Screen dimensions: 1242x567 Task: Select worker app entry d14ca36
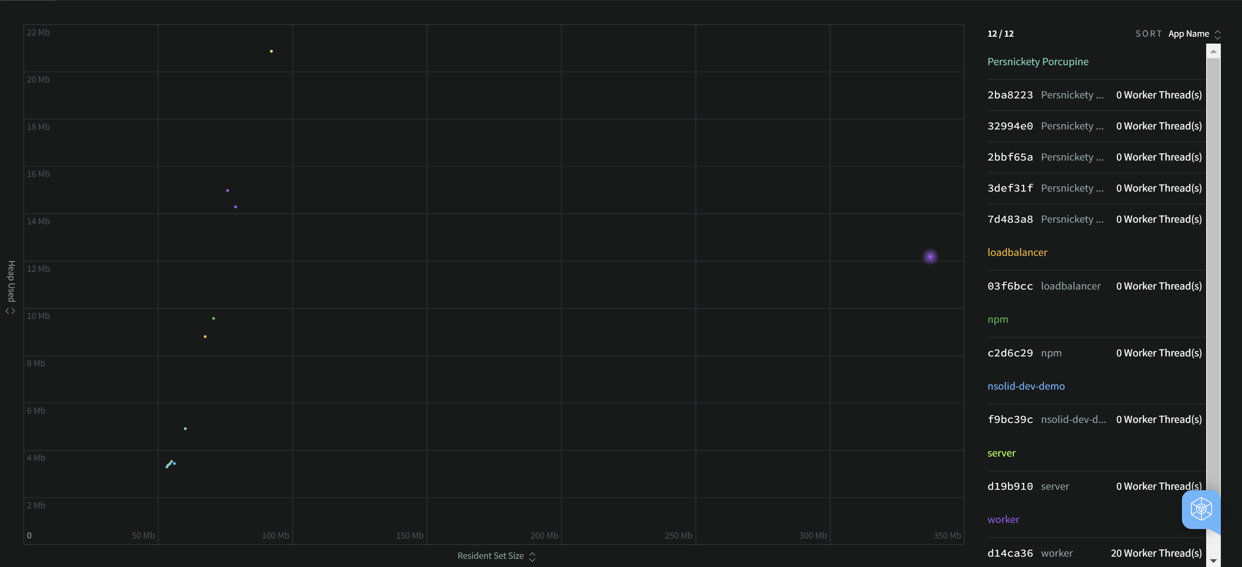pos(1011,552)
